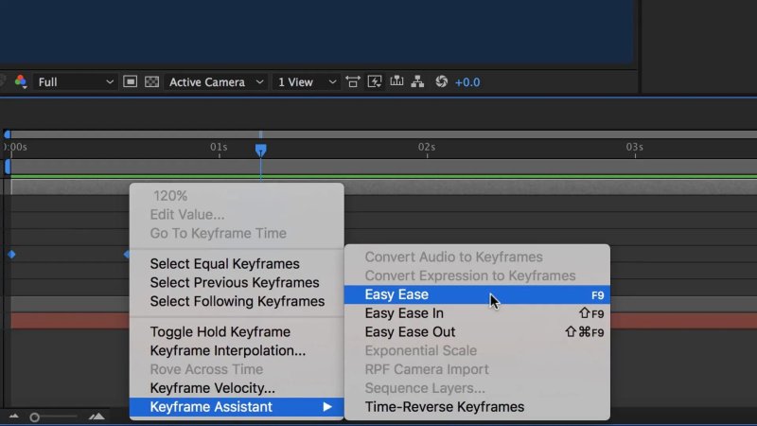
Task: Click the timeline zoom in mountain icon
Action: pos(97,417)
